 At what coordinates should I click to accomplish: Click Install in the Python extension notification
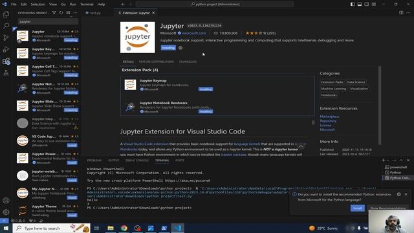(x=358, y=208)
